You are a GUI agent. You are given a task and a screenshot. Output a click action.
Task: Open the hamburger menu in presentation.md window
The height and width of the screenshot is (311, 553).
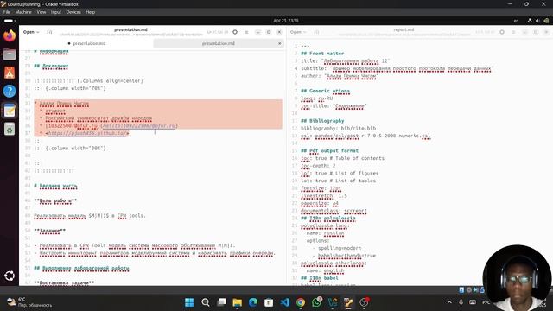(x=246, y=32)
